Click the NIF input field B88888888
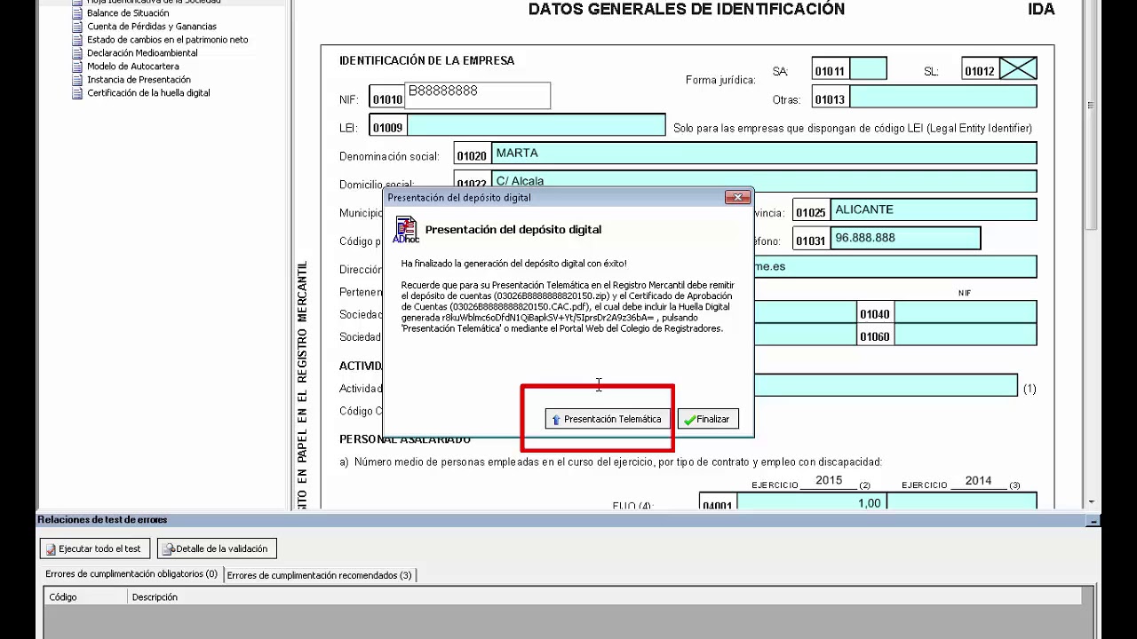The width and height of the screenshot is (1137, 639). click(x=477, y=96)
